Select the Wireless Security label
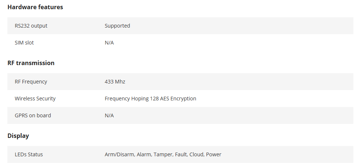Viewport: 360px width, 164px height. point(35,99)
